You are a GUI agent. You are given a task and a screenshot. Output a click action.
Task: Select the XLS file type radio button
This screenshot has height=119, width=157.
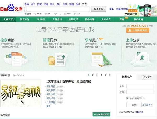coord(75,14)
